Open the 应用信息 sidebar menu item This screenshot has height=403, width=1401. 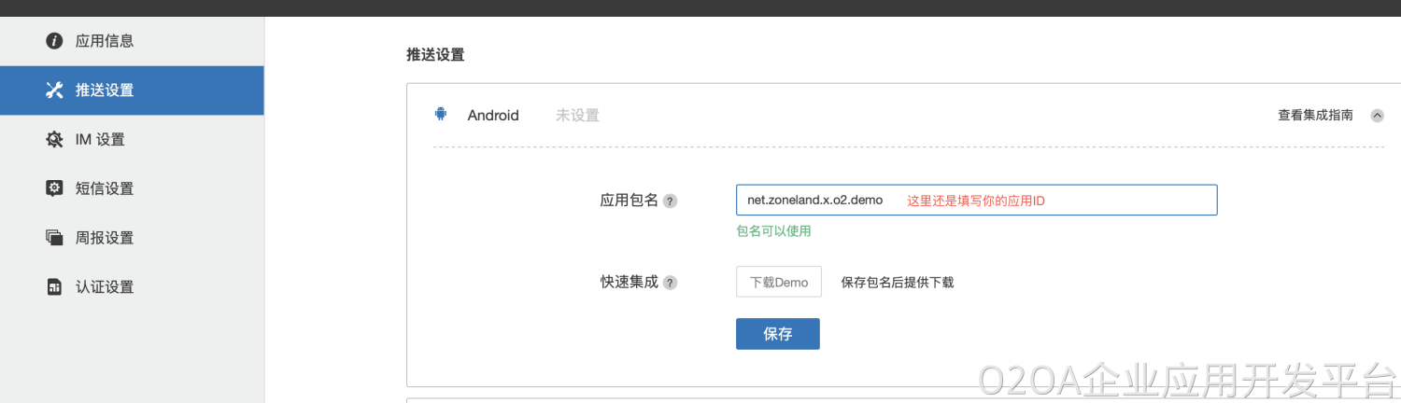click(x=105, y=41)
